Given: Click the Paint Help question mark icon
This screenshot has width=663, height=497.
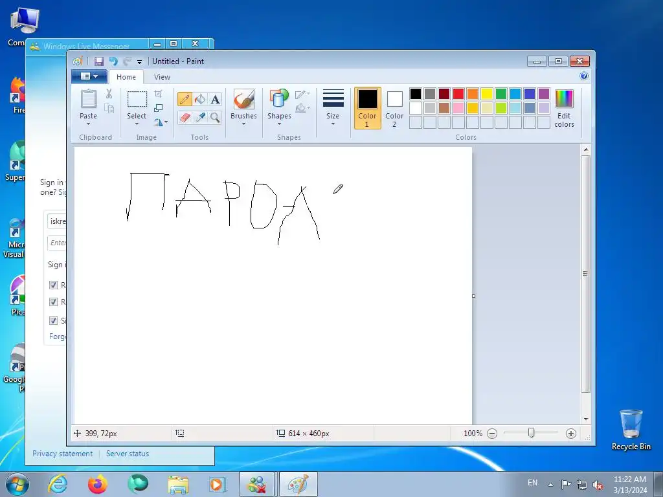Looking at the screenshot, I should pos(584,76).
